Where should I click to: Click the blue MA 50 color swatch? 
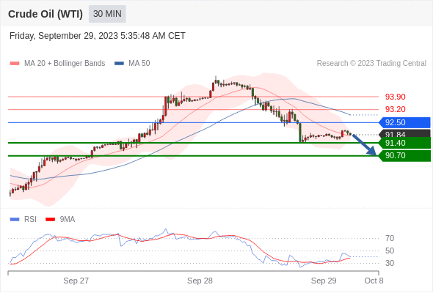coord(119,64)
